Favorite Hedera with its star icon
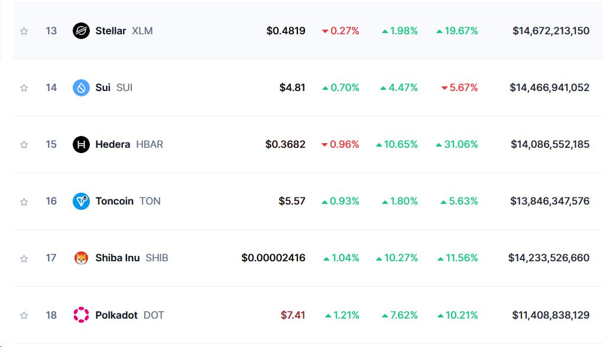This screenshot has width=603, height=347. 24,145
